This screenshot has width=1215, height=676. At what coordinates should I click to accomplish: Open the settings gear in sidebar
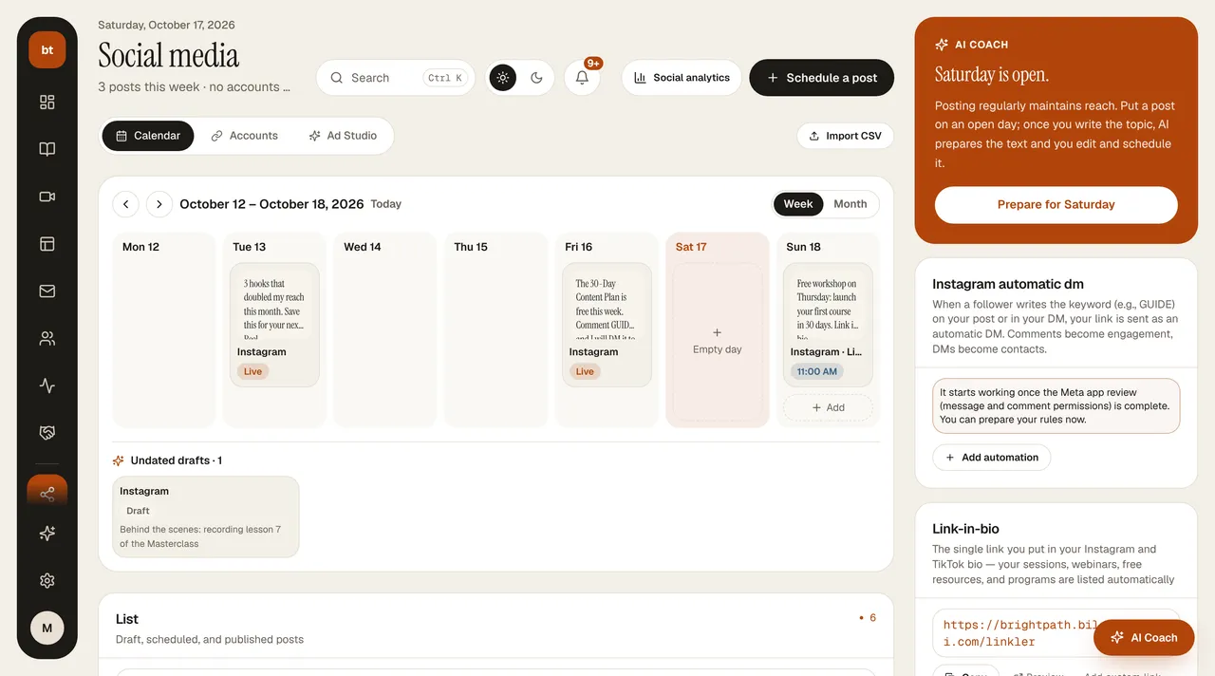click(x=47, y=581)
